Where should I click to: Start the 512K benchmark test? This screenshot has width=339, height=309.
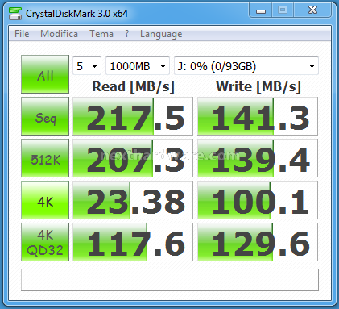[x=45, y=158]
